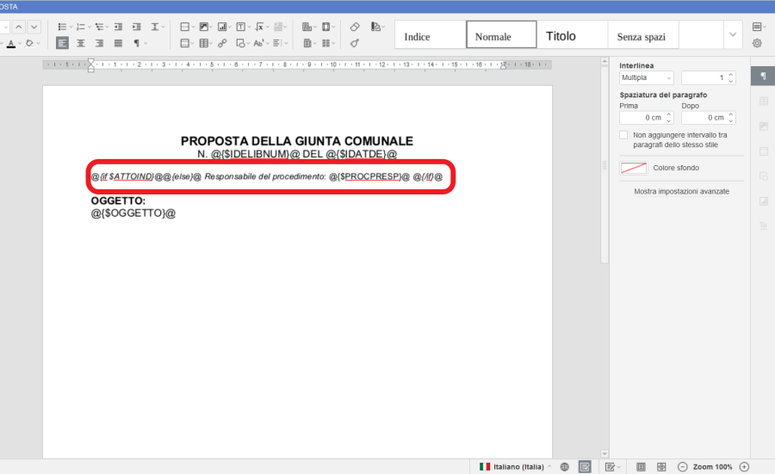Fit page to window from status bar
775x474 pixels.
pos(642,466)
